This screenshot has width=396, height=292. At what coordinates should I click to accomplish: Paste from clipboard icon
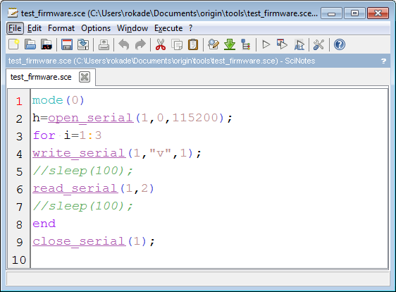coord(193,44)
